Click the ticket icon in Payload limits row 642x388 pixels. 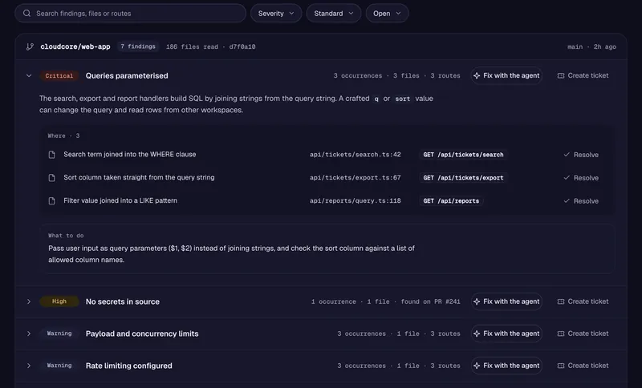(x=560, y=333)
